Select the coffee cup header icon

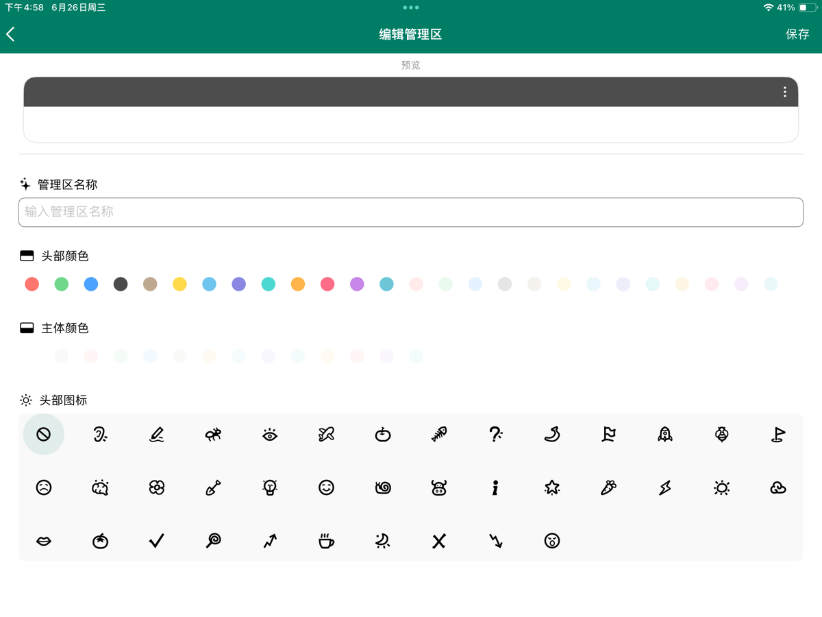point(326,541)
